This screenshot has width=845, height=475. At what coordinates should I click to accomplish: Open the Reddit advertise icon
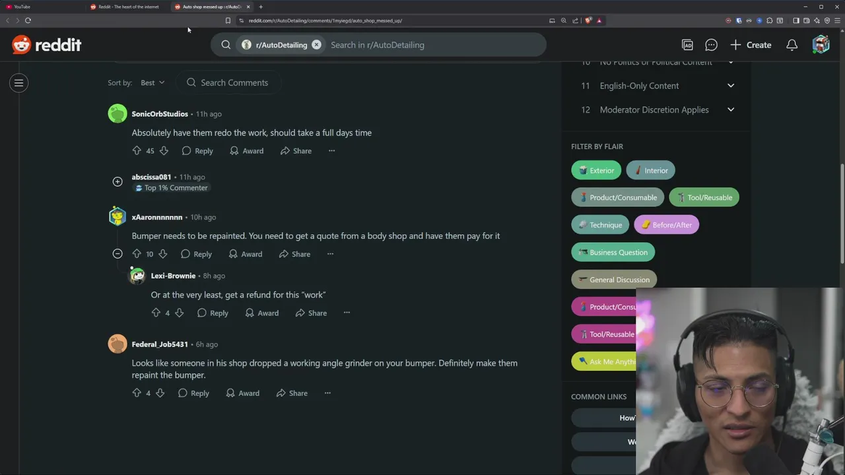pyautogui.click(x=687, y=45)
